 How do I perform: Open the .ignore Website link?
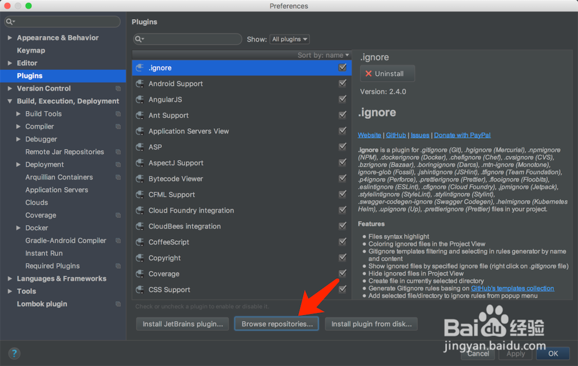pos(369,135)
